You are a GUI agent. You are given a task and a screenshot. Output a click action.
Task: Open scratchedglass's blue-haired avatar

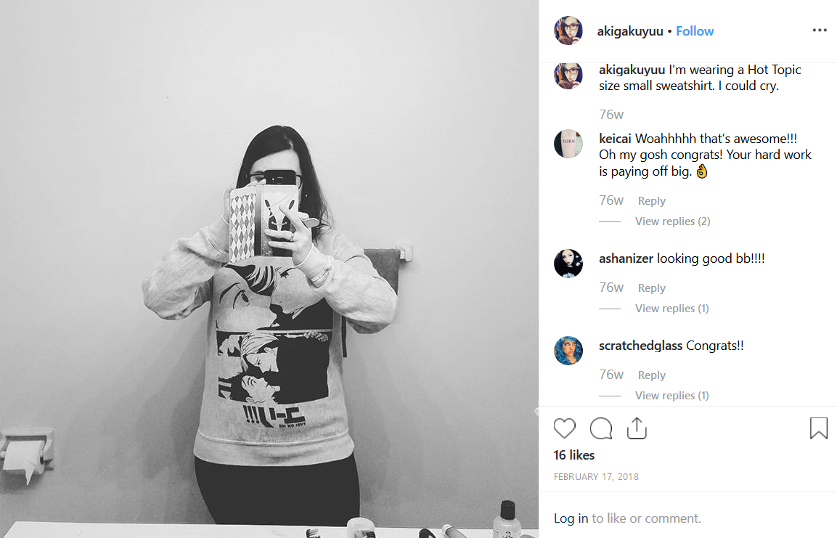pos(568,351)
